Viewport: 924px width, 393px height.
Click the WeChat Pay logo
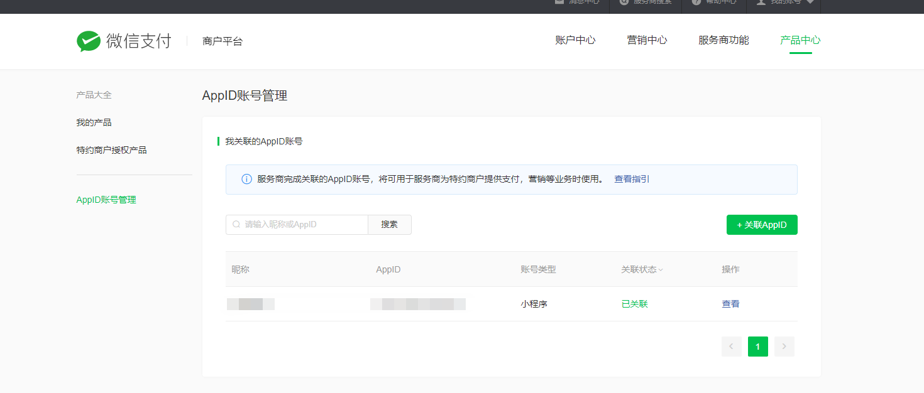click(124, 41)
